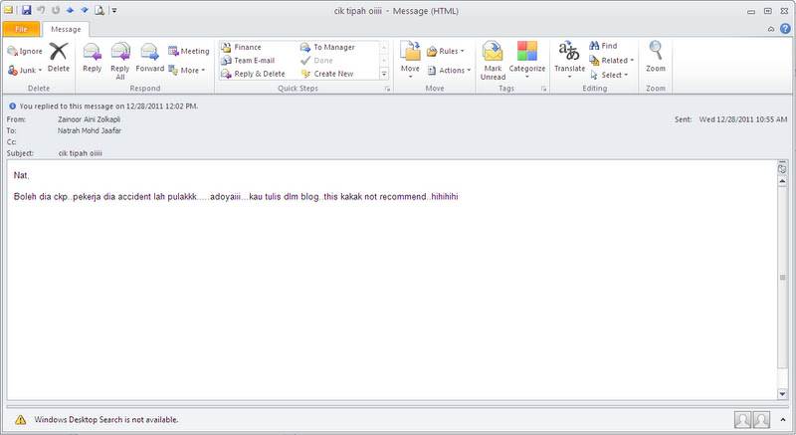Create New quick step

tap(327, 74)
